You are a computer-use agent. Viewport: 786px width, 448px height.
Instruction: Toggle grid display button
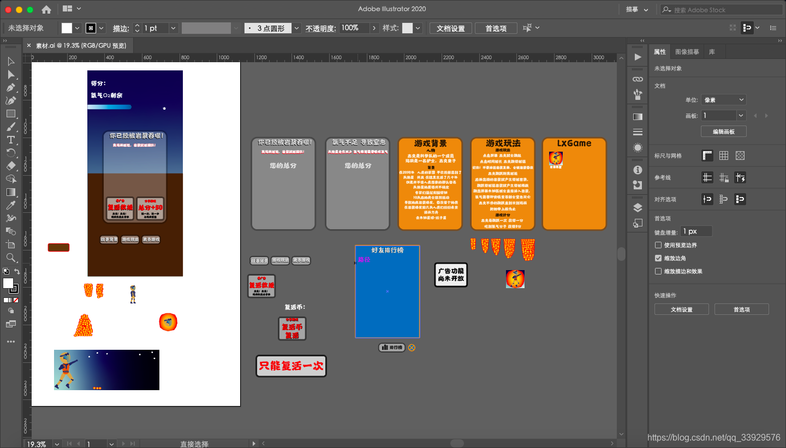tap(724, 156)
